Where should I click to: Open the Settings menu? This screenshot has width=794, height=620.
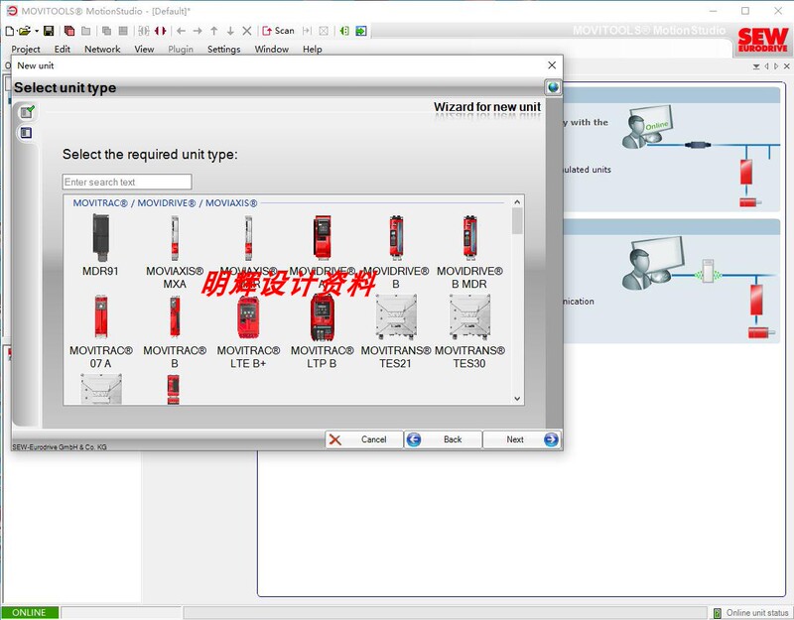click(224, 49)
